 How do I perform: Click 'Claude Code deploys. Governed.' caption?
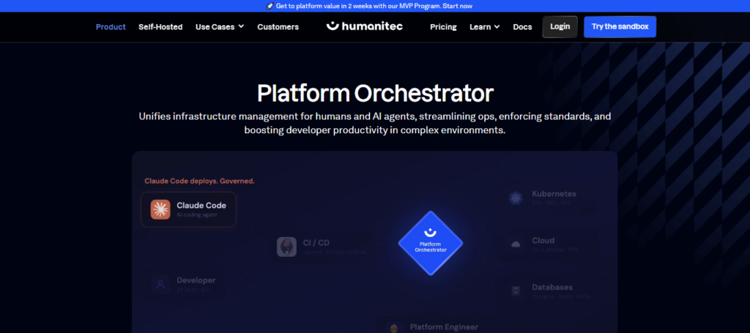point(199,181)
